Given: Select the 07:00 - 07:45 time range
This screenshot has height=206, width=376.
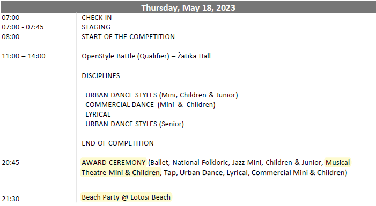Looking at the screenshot, I should (23, 27).
